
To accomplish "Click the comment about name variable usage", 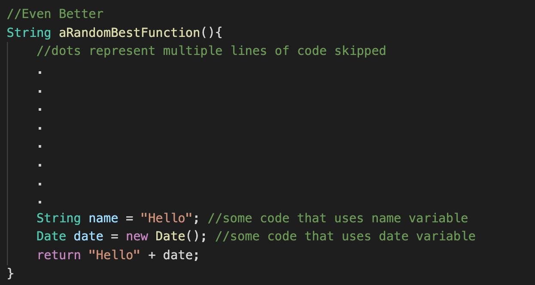I will (x=337, y=218).
